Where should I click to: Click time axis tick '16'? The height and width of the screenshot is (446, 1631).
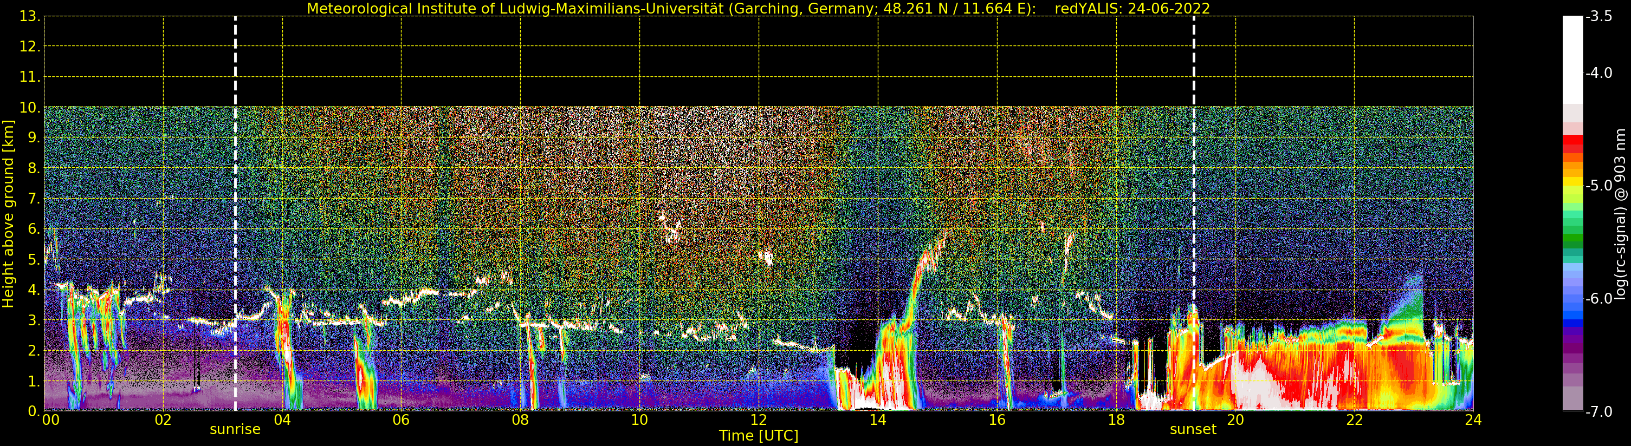pyautogui.click(x=997, y=419)
